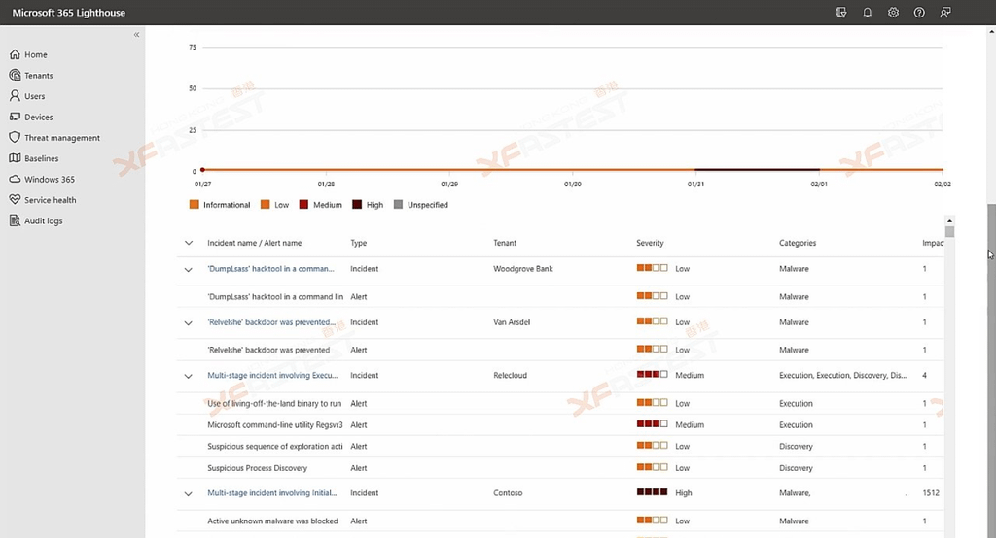Click the Service health heart icon
Screen dimensions: 996x538
click(x=15, y=199)
